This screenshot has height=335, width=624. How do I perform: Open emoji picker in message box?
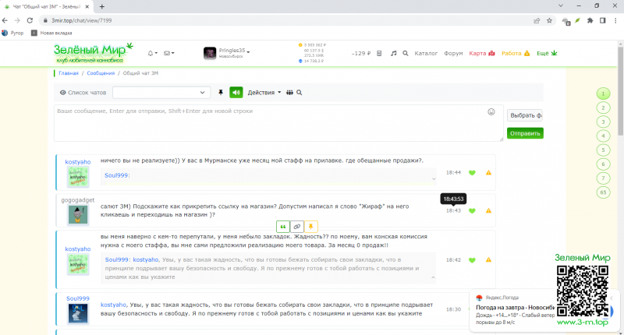[491, 111]
